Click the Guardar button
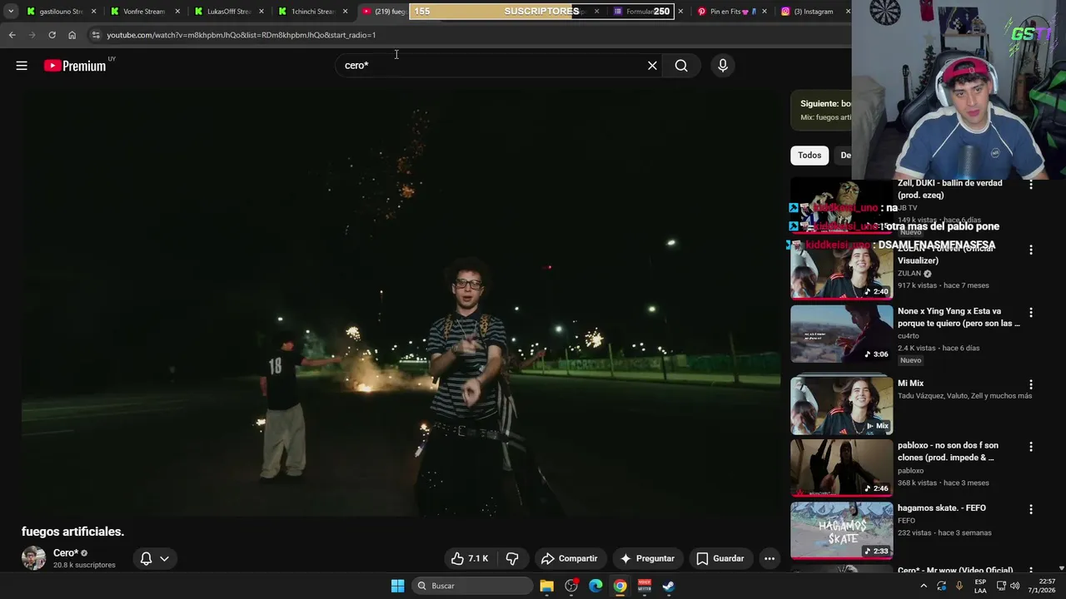 click(720, 558)
